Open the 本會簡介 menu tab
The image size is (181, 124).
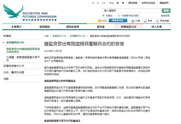point(16,27)
